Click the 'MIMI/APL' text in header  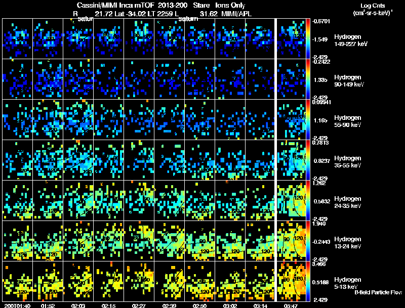(x=236, y=14)
